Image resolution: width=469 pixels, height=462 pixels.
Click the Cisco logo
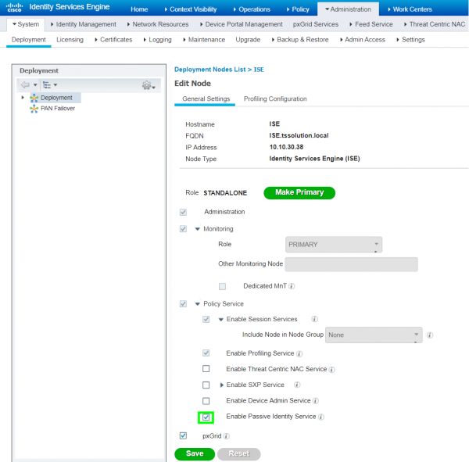tap(16, 9)
